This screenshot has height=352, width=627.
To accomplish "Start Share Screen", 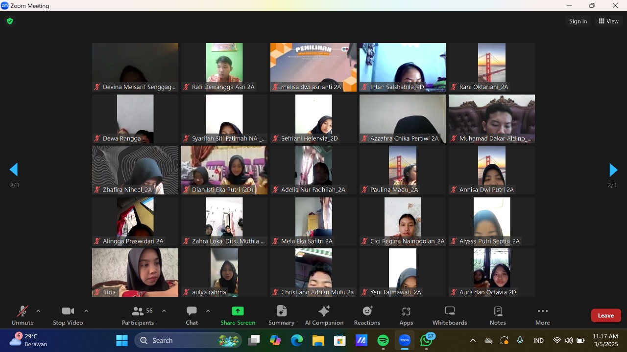I will click(x=238, y=315).
